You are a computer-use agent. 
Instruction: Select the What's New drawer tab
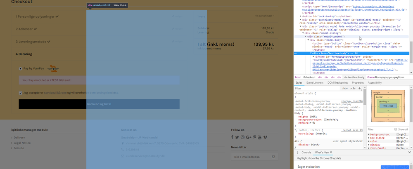click(322, 153)
